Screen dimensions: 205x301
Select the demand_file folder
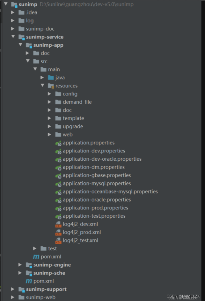coord(77,102)
